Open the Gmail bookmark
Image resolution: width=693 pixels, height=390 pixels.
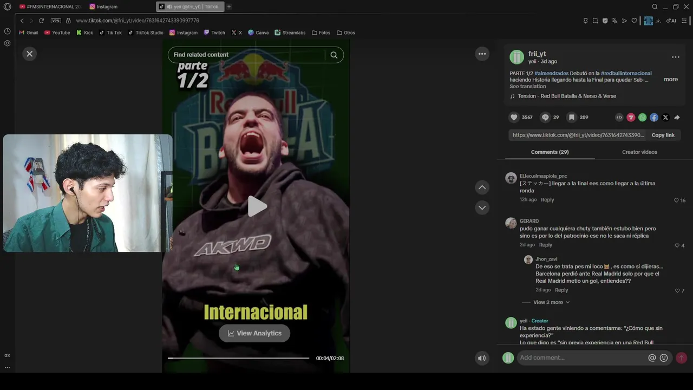[x=29, y=32]
